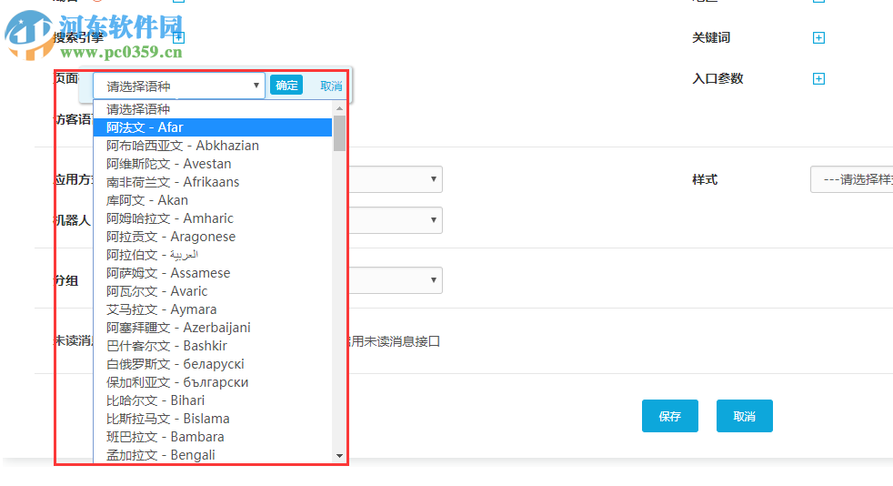Open the 样式 style dropdown
The height and width of the screenshot is (486, 893).
point(851,179)
